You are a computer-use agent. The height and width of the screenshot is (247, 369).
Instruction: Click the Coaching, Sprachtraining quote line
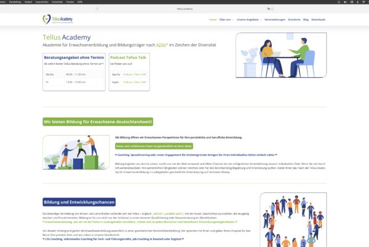(196, 155)
